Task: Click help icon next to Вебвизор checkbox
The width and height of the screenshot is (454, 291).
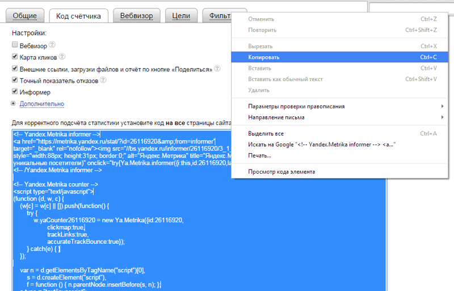Action: (x=52, y=45)
